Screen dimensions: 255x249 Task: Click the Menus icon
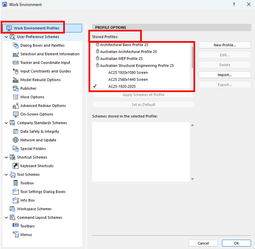coord(16,235)
